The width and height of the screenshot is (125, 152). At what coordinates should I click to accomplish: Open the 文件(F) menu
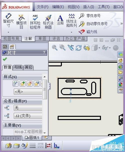[x=43, y=7]
